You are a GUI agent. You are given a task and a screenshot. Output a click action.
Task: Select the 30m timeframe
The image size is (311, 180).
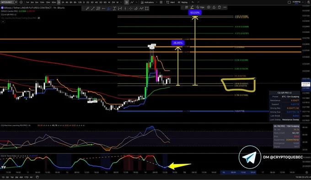[x=54, y=2]
